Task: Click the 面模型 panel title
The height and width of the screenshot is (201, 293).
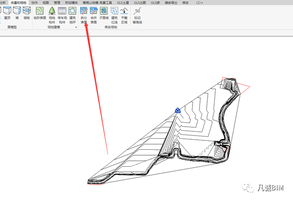Action: coord(12,27)
